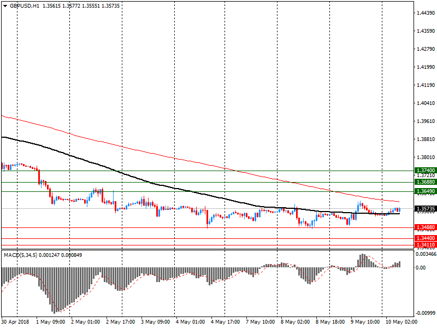The width and height of the screenshot is (437, 328).
Task: Click the 2 May 01:00 time axis label
Action: (86, 322)
